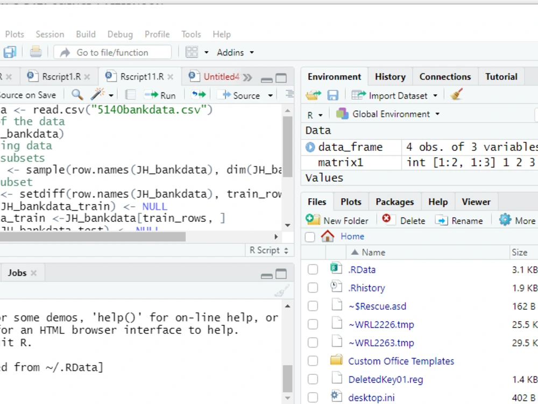Open the Addins dropdown
The image size is (538, 404).
coord(236,53)
